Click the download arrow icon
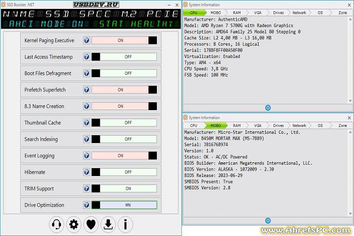 tap(108, 225)
